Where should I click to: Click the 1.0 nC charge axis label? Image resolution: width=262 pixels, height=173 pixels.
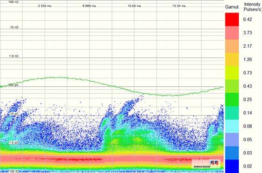click(x=14, y=56)
